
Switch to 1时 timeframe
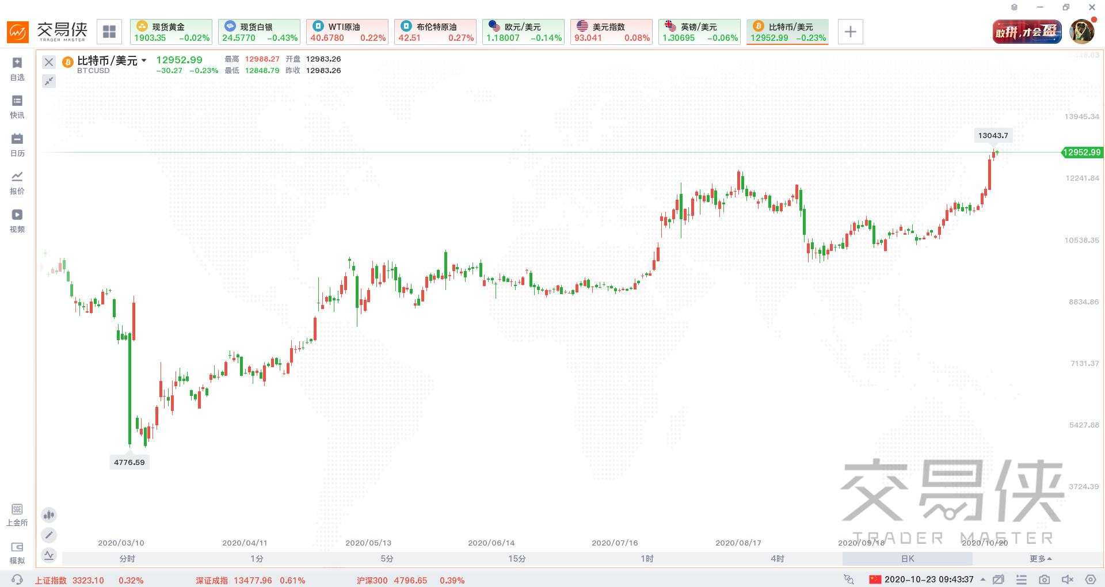coord(647,559)
